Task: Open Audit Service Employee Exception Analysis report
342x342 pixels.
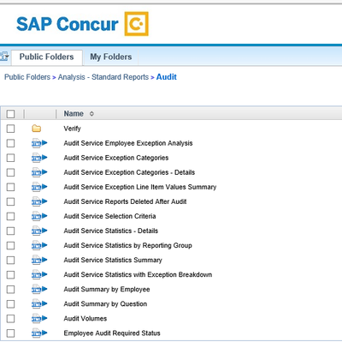Action: tap(128, 143)
